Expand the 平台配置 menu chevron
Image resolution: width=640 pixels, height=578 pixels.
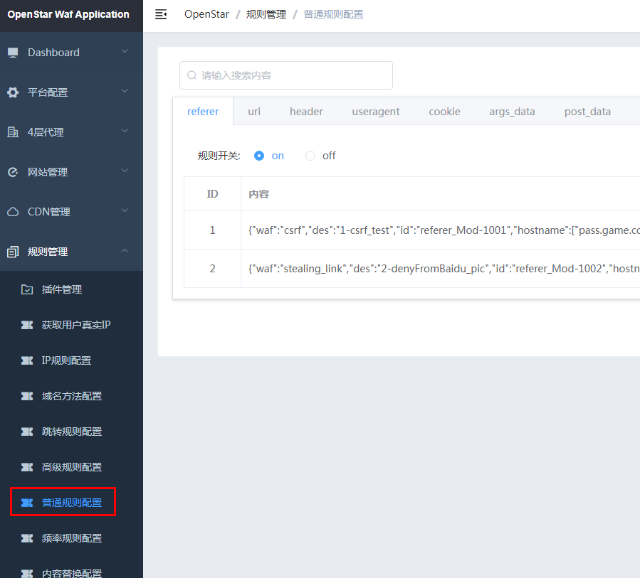click(x=125, y=91)
